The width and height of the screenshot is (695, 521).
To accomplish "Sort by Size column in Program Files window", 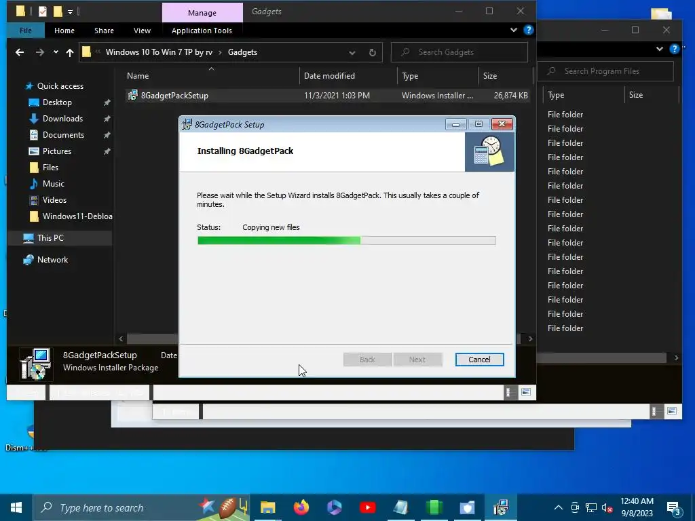I will click(x=635, y=95).
